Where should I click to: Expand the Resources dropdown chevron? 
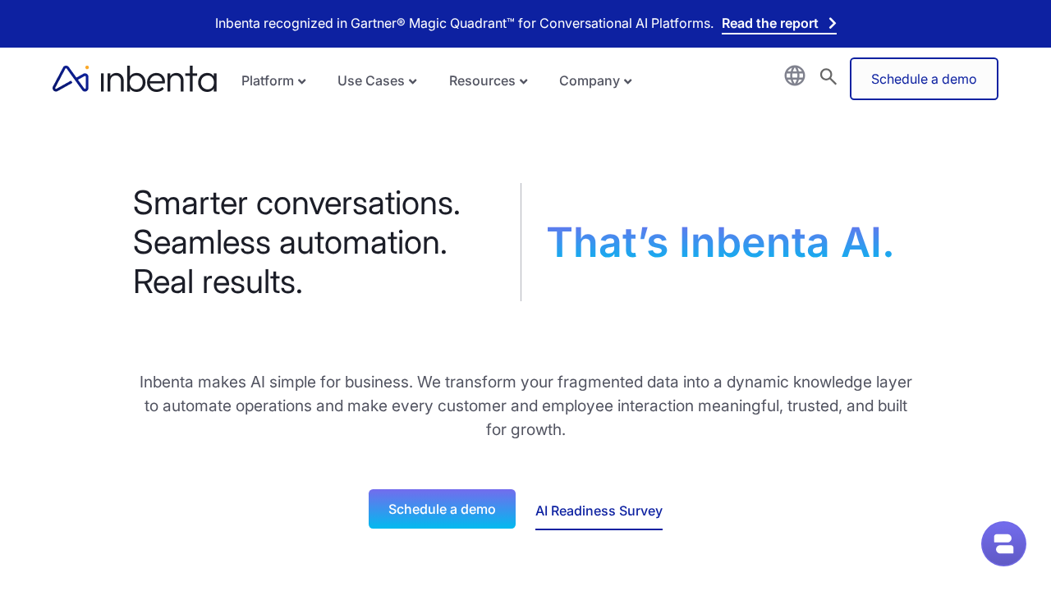pos(524,81)
